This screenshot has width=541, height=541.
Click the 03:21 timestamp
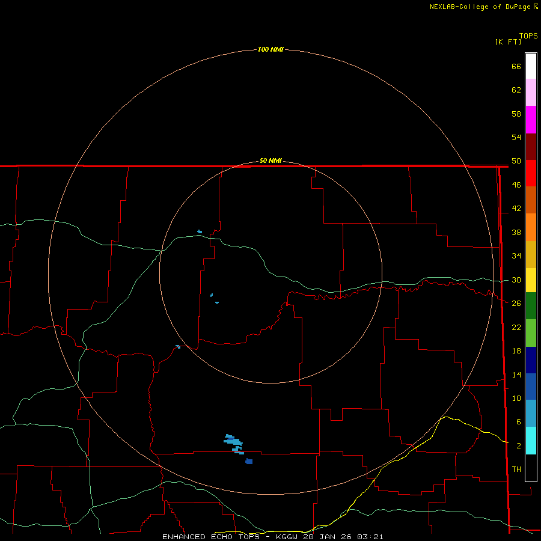[370, 537]
